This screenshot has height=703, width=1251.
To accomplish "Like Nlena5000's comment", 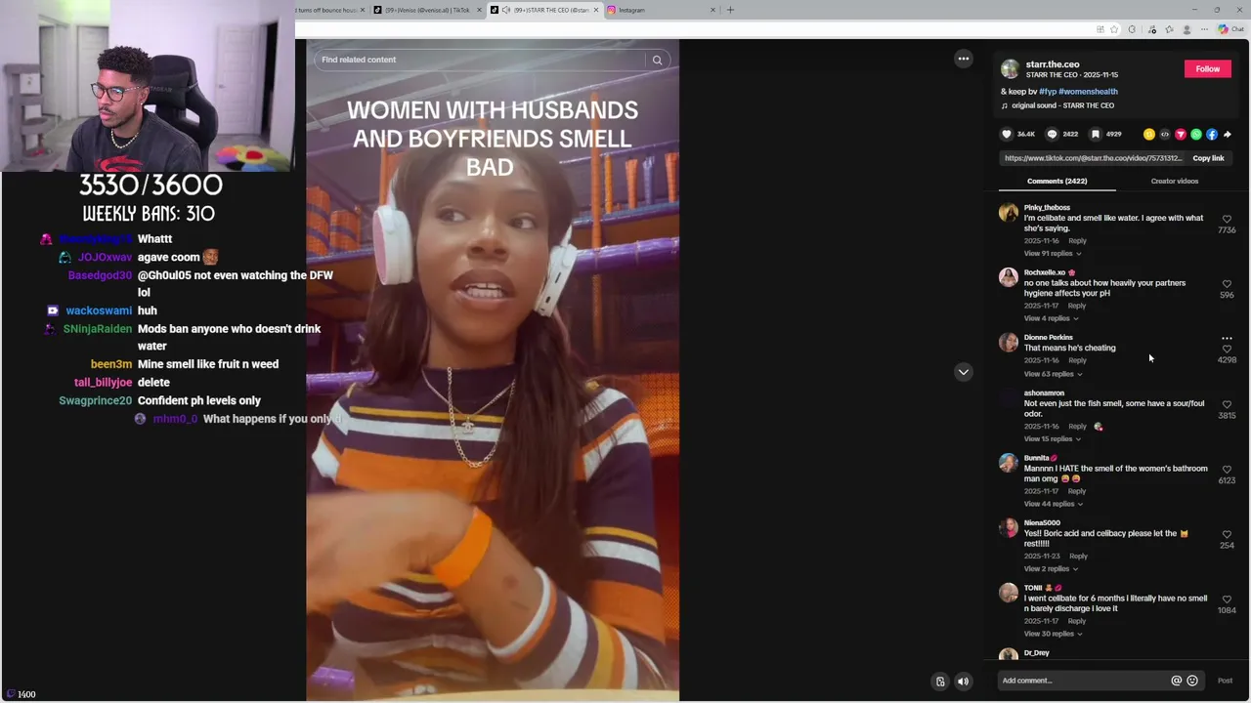I will coord(1227,535).
